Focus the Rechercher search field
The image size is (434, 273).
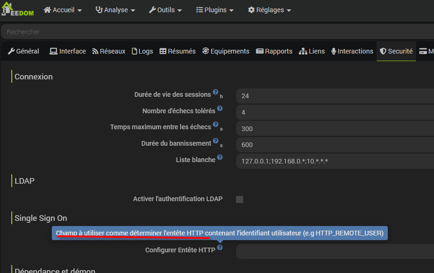218,32
